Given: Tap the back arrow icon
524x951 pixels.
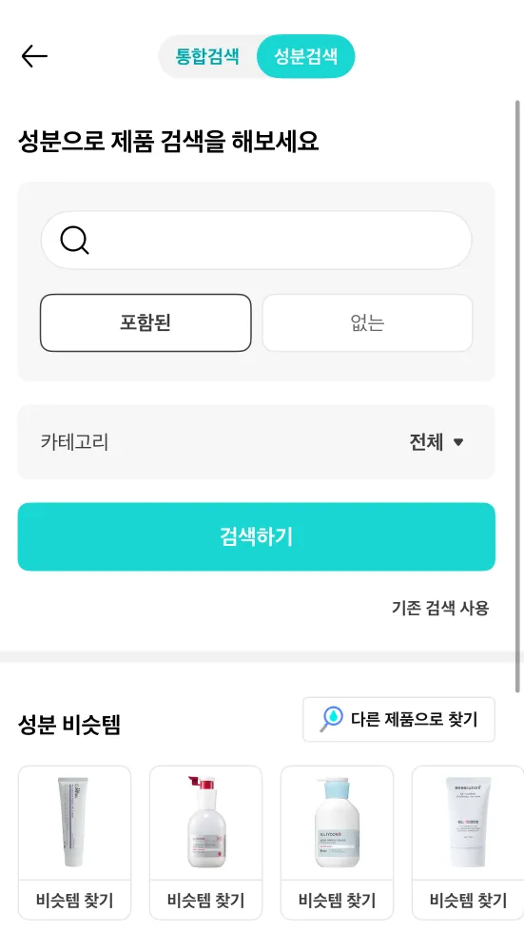Looking at the screenshot, I should coord(34,56).
